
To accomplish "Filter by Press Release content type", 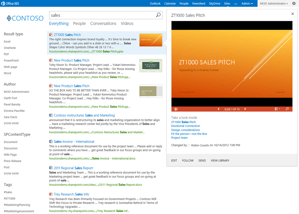I will coord(12,161).
